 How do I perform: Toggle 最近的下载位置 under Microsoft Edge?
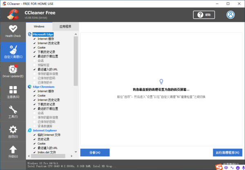pyautogui.click(x=35, y=56)
